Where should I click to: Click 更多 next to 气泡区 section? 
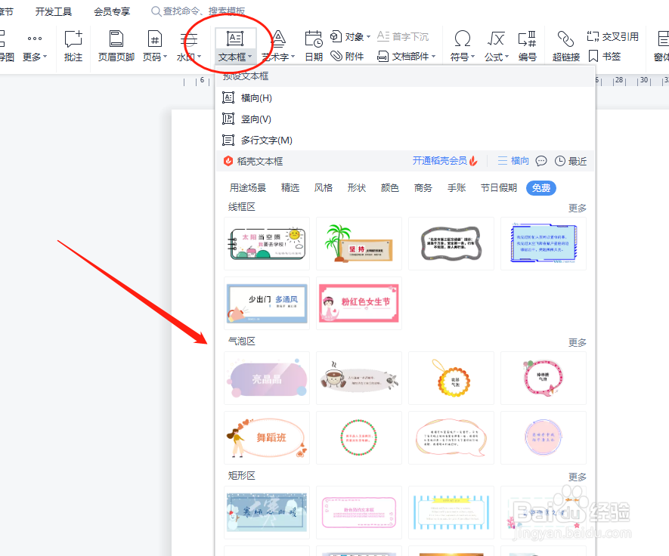[x=577, y=341]
